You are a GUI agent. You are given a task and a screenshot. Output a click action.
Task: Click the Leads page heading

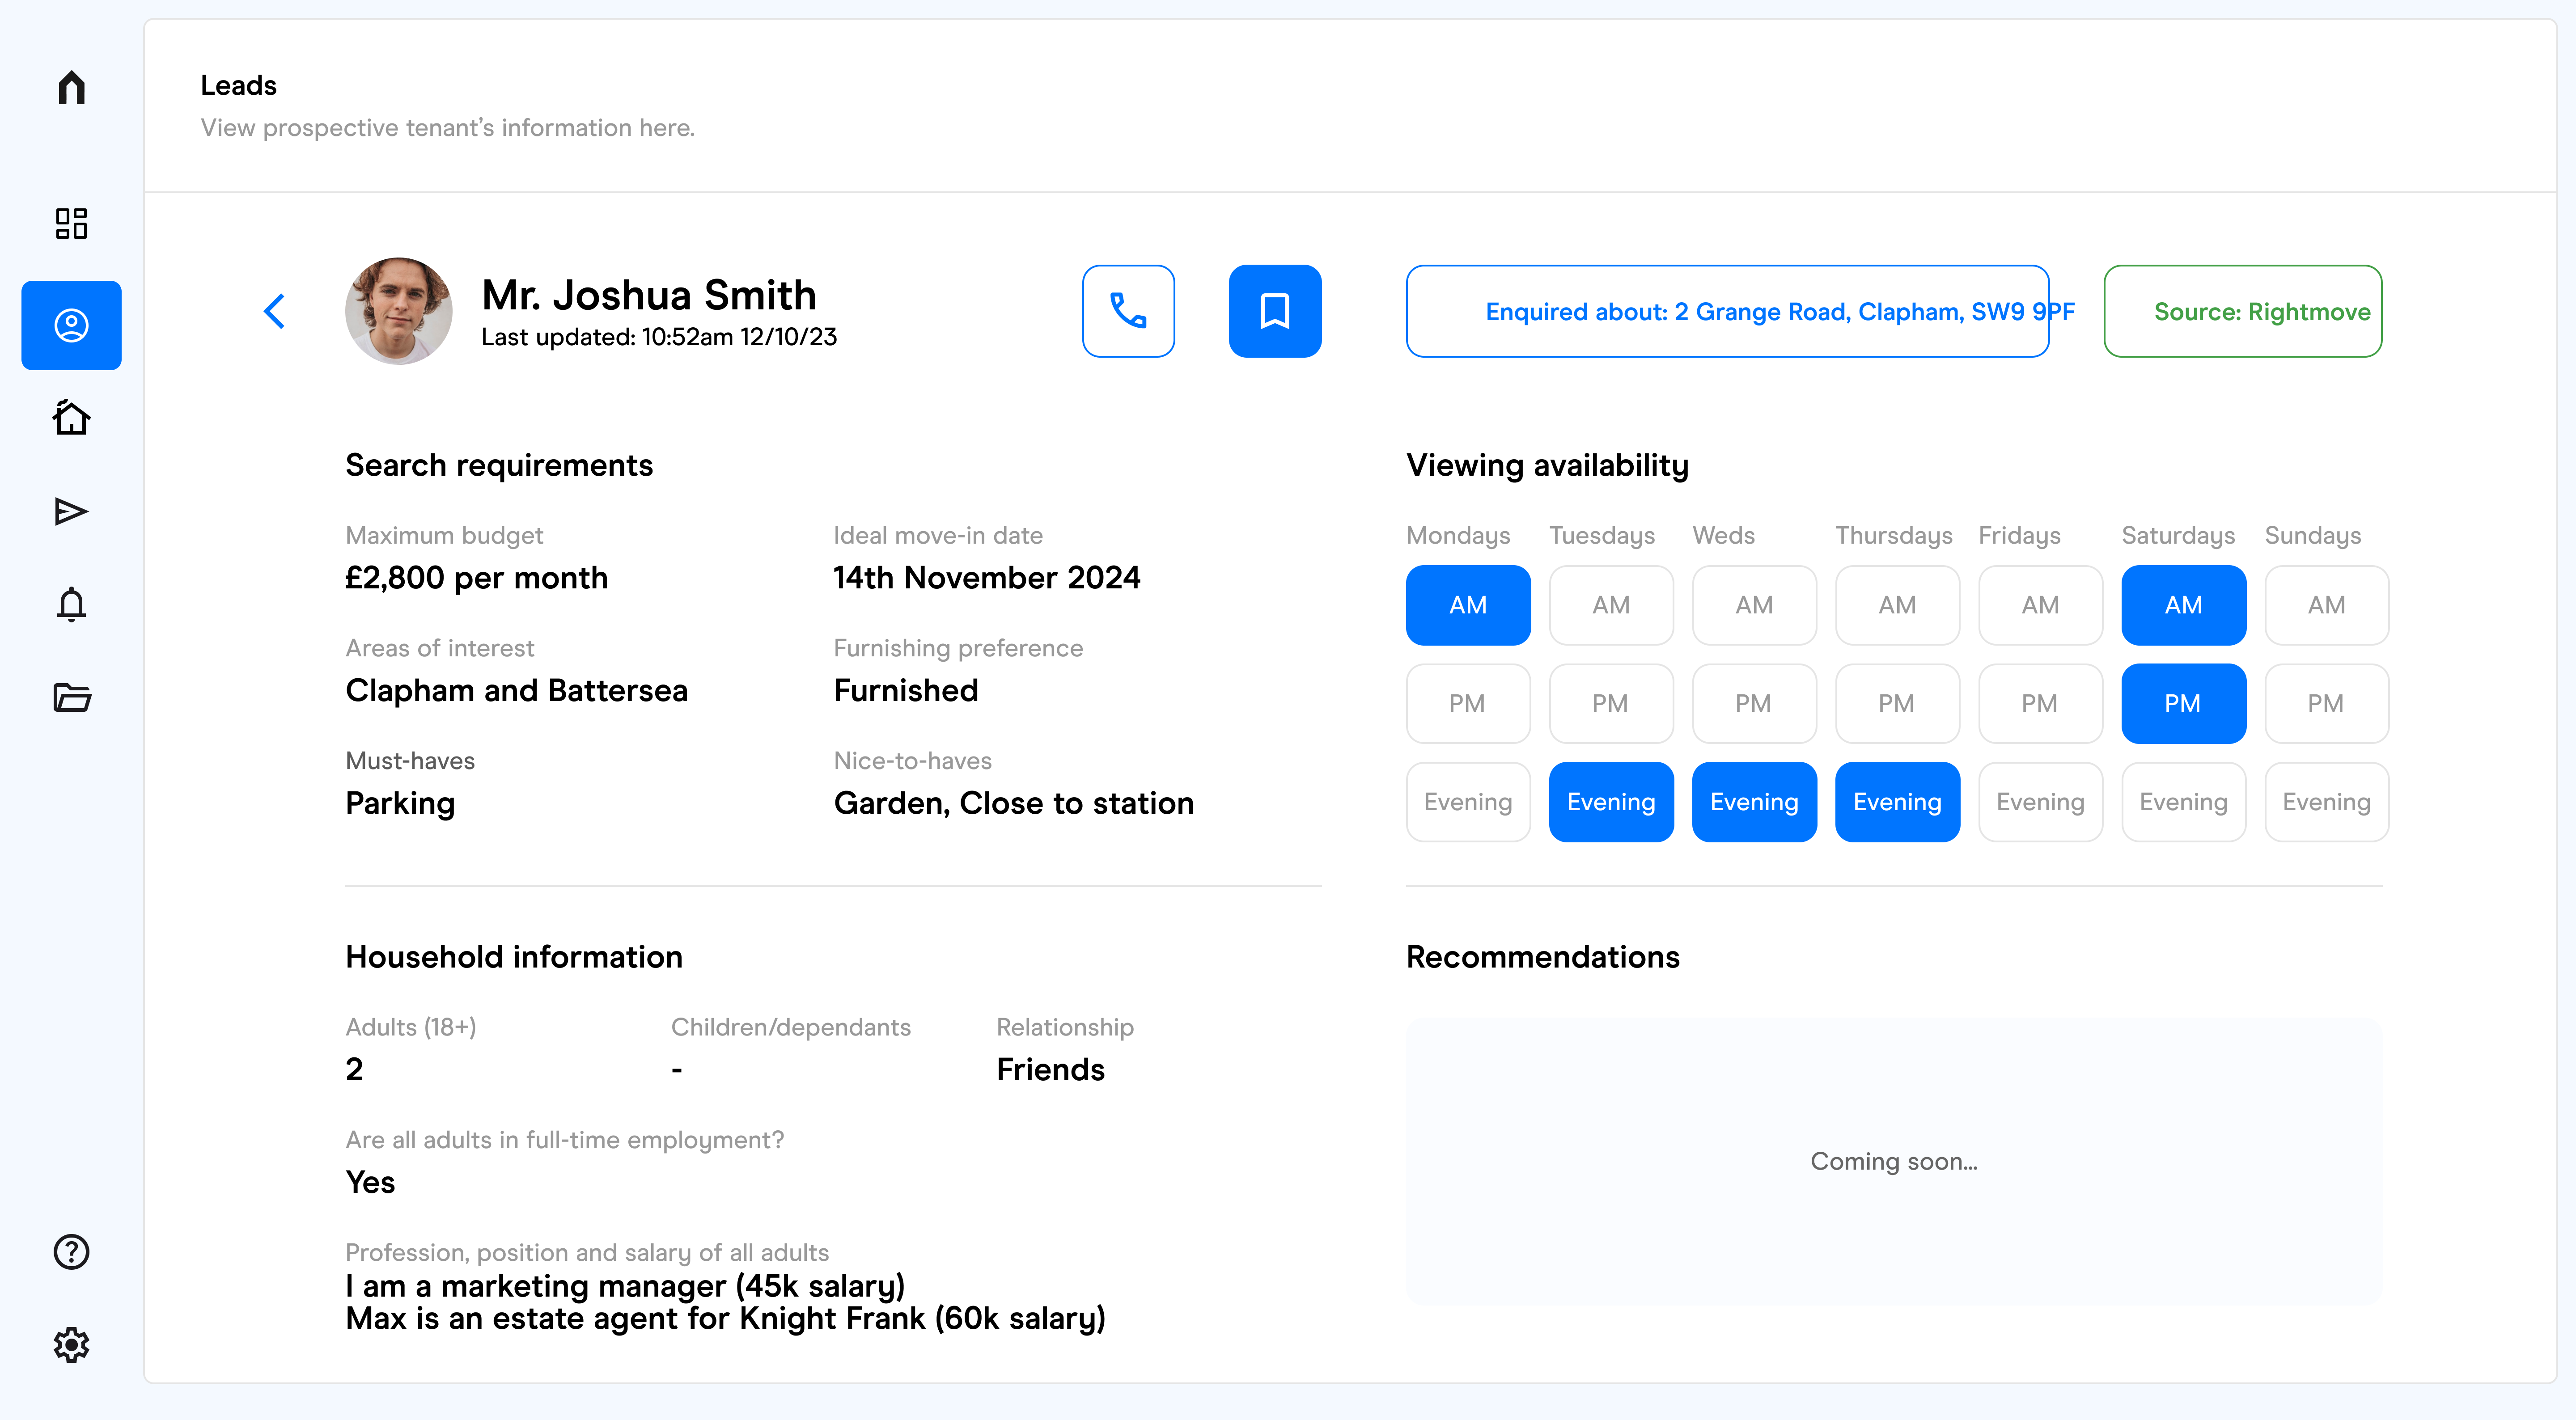click(238, 86)
